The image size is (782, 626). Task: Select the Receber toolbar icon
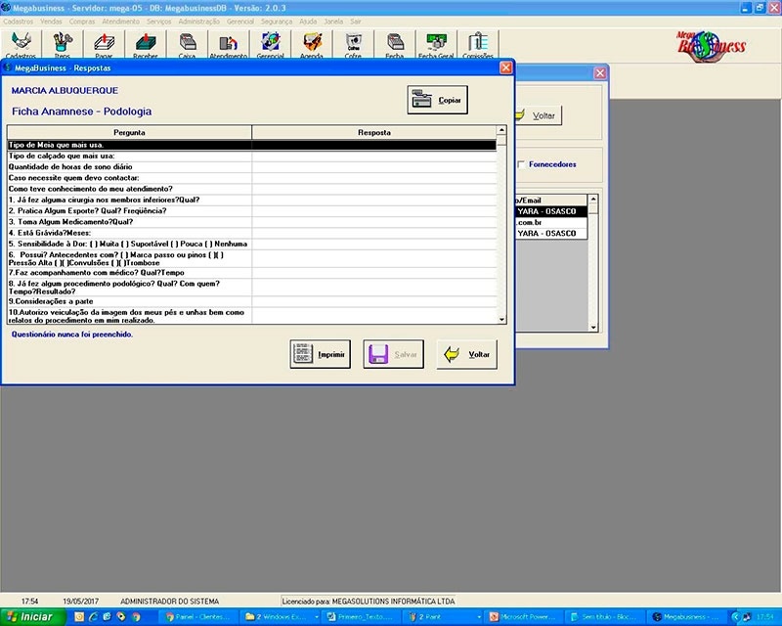pyautogui.click(x=146, y=44)
